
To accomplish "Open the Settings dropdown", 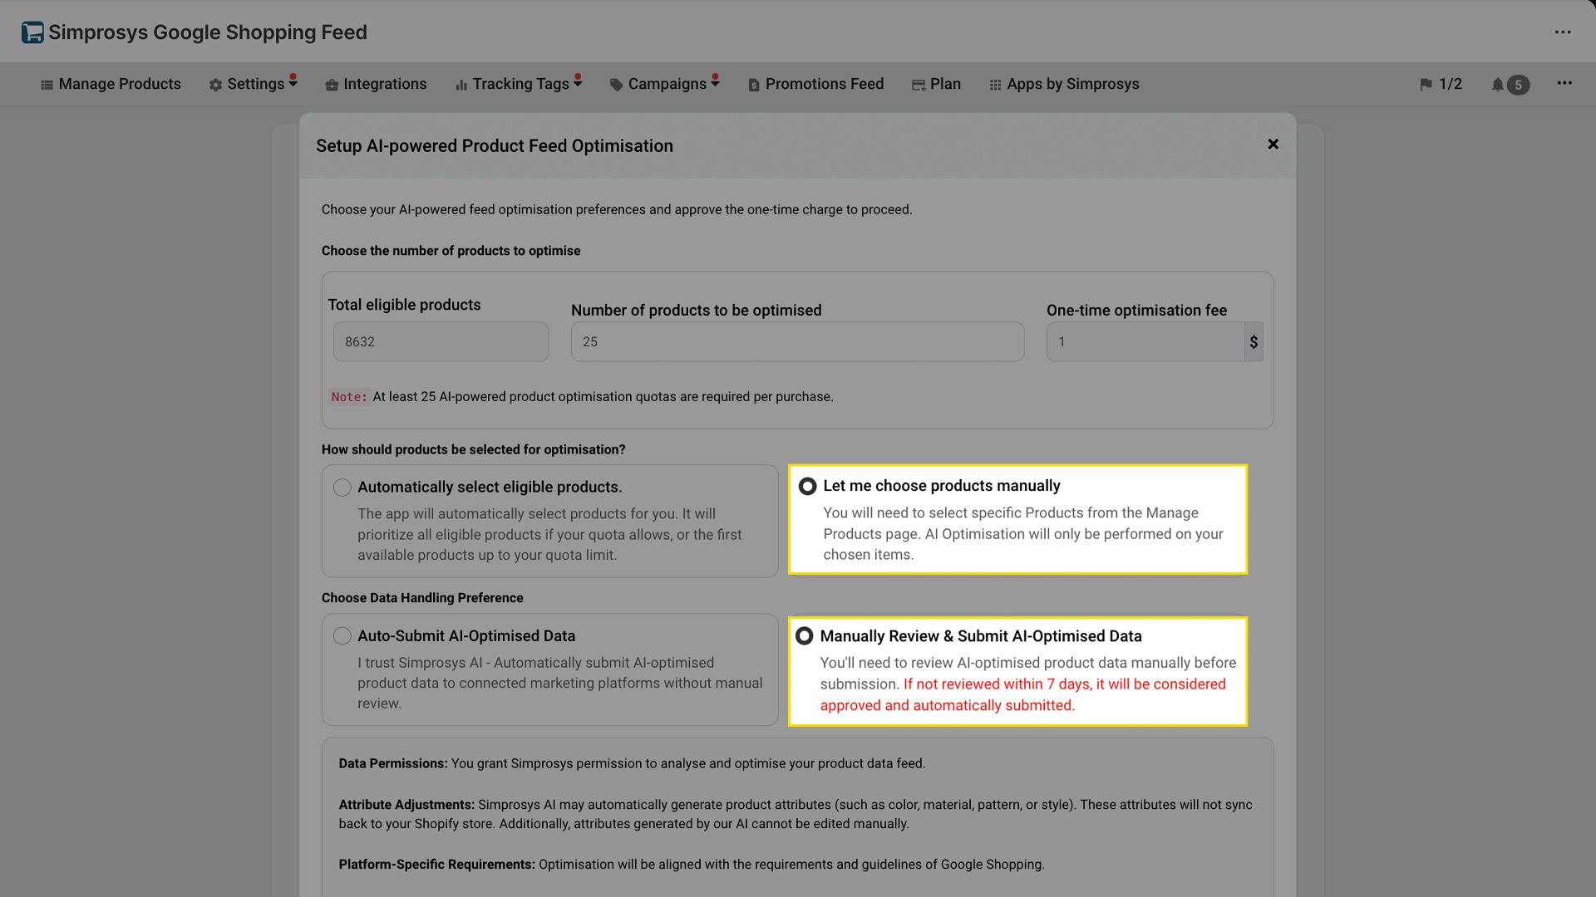I will click(x=253, y=84).
